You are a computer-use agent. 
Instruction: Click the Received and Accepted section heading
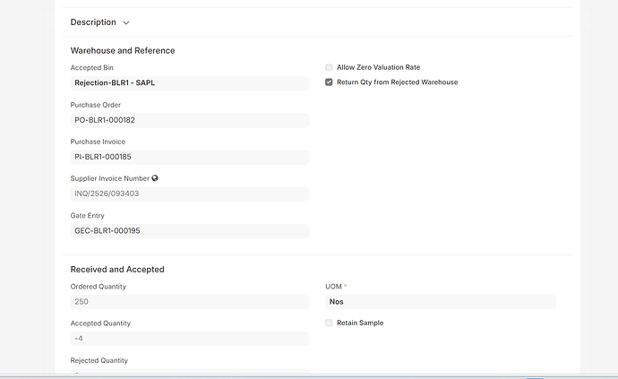click(x=117, y=269)
